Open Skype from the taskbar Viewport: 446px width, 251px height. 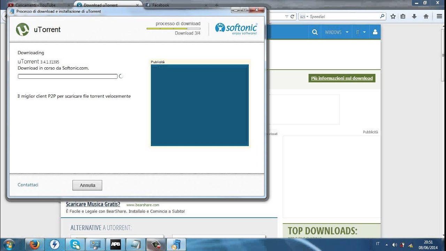click(x=75, y=244)
